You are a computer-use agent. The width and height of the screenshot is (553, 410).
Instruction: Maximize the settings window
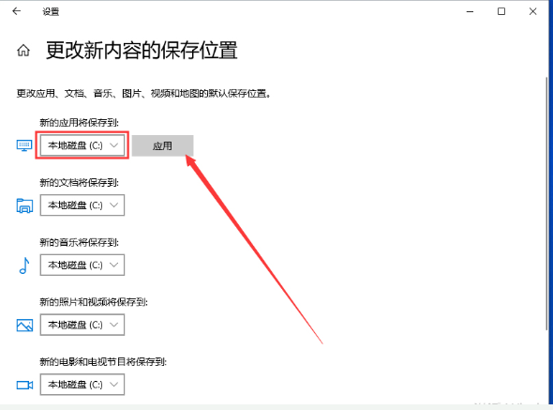point(501,11)
